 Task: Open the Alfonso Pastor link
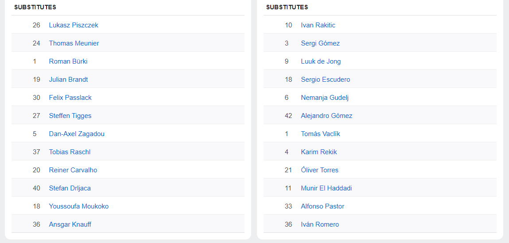coord(322,206)
